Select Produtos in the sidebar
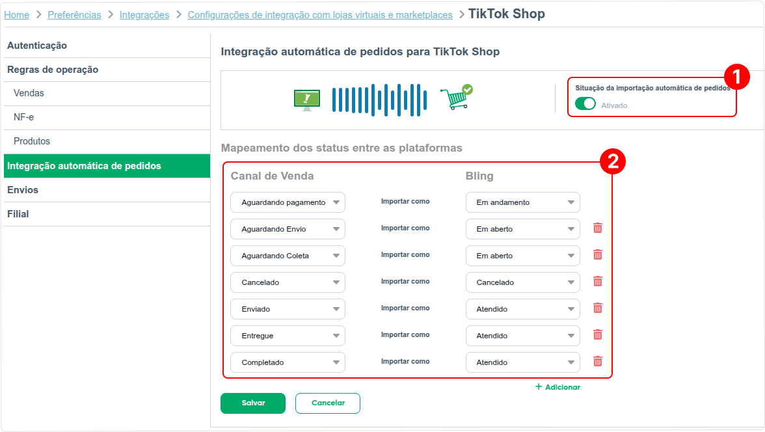Viewport: 765px width, 432px height. [x=107, y=141]
